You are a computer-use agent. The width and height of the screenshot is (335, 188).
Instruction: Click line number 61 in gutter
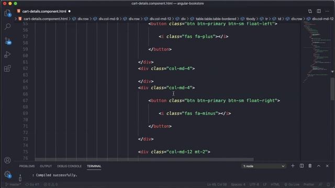click(x=25, y=62)
